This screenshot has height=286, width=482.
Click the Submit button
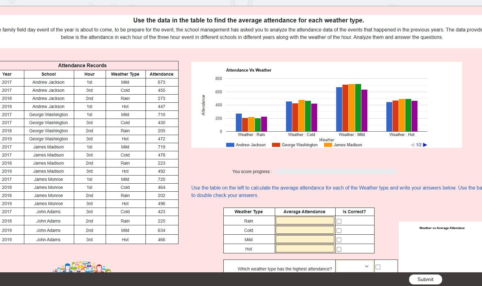point(425,279)
